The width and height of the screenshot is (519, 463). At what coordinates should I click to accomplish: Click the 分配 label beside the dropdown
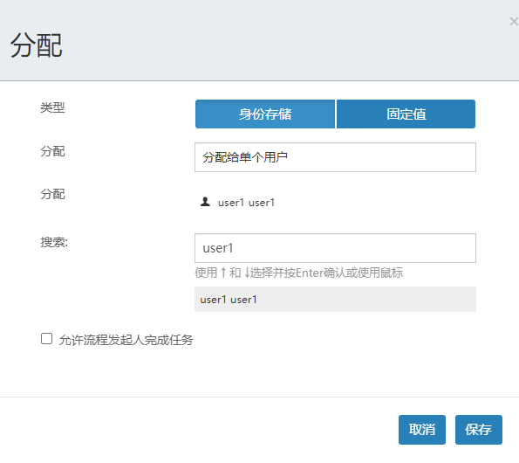[52, 151]
